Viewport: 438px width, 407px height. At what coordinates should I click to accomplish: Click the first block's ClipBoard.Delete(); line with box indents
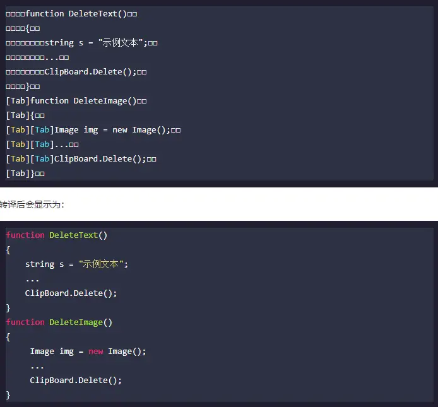click(x=76, y=72)
